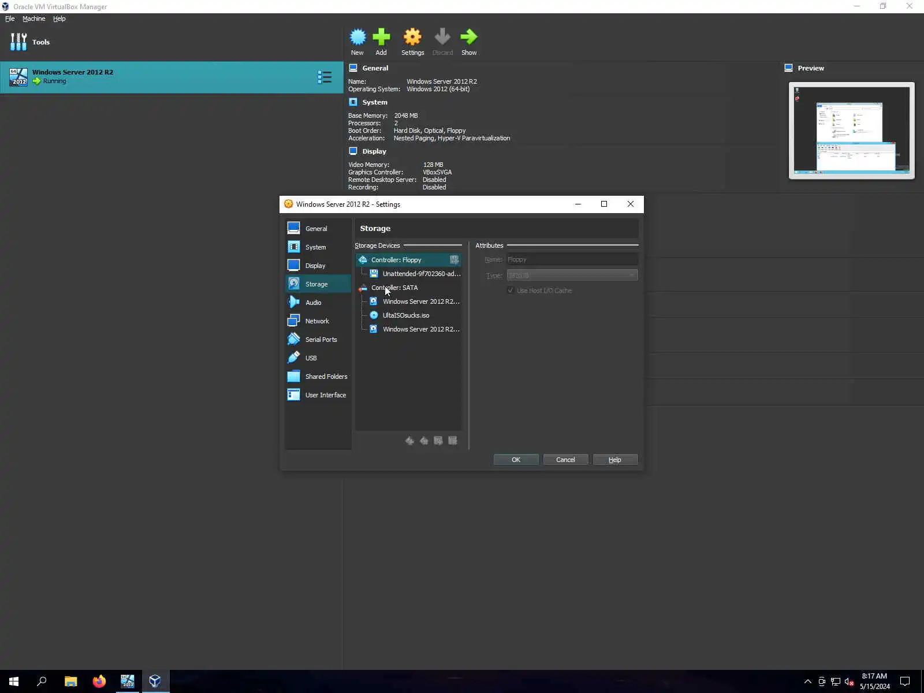Click the System section header in the details pane

click(375, 102)
